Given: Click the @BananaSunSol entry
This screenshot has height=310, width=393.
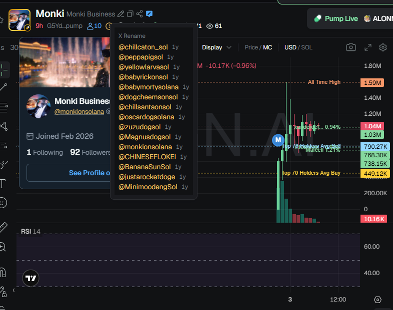Looking at the screenshot, I should 144,167.
